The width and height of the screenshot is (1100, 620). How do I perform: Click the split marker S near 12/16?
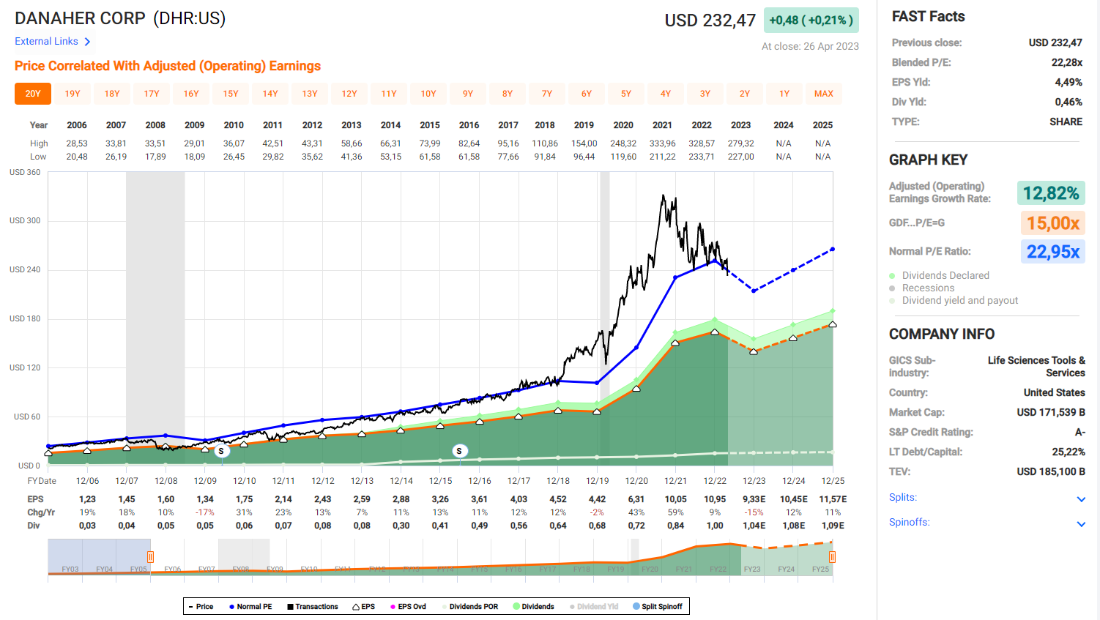pyautogui.click(x=459, y=451)
